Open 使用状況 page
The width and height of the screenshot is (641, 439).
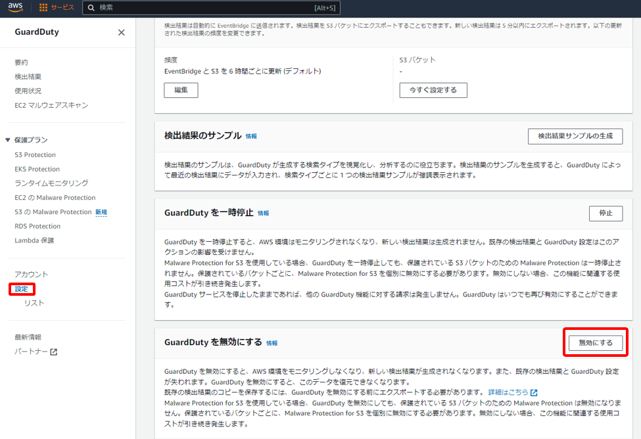coord(28,91)
